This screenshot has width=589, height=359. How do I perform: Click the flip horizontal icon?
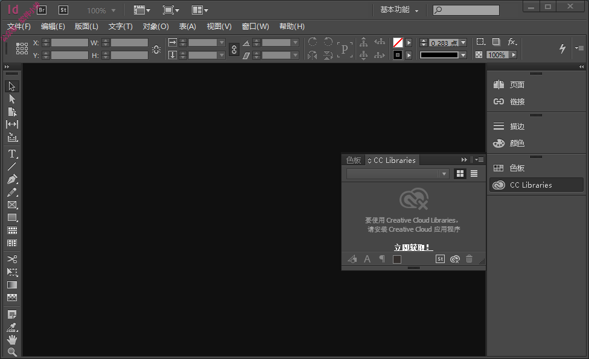[x=313, y=55]
